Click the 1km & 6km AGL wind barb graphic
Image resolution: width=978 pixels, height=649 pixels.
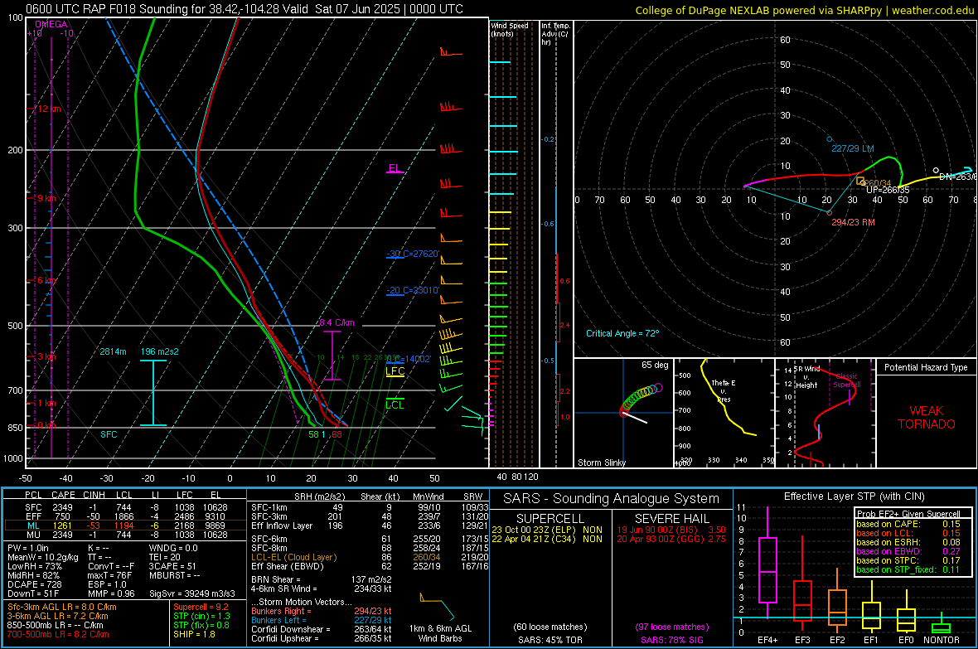(438, 607)
